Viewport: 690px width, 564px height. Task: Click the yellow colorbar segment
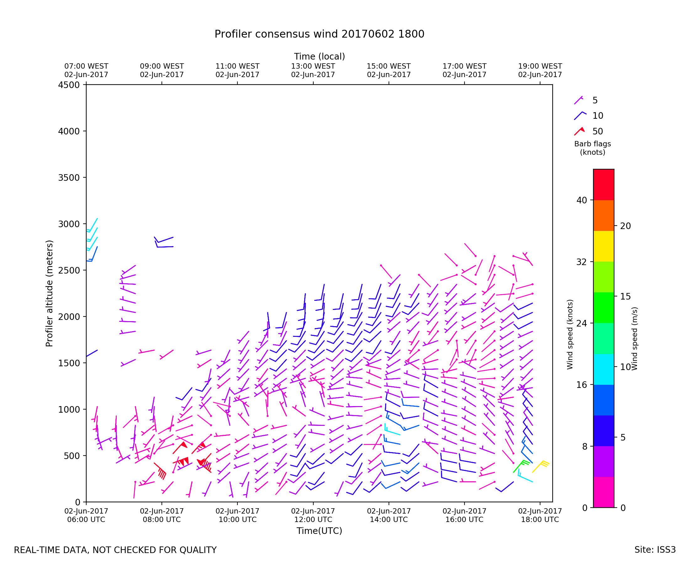(603, 246)
